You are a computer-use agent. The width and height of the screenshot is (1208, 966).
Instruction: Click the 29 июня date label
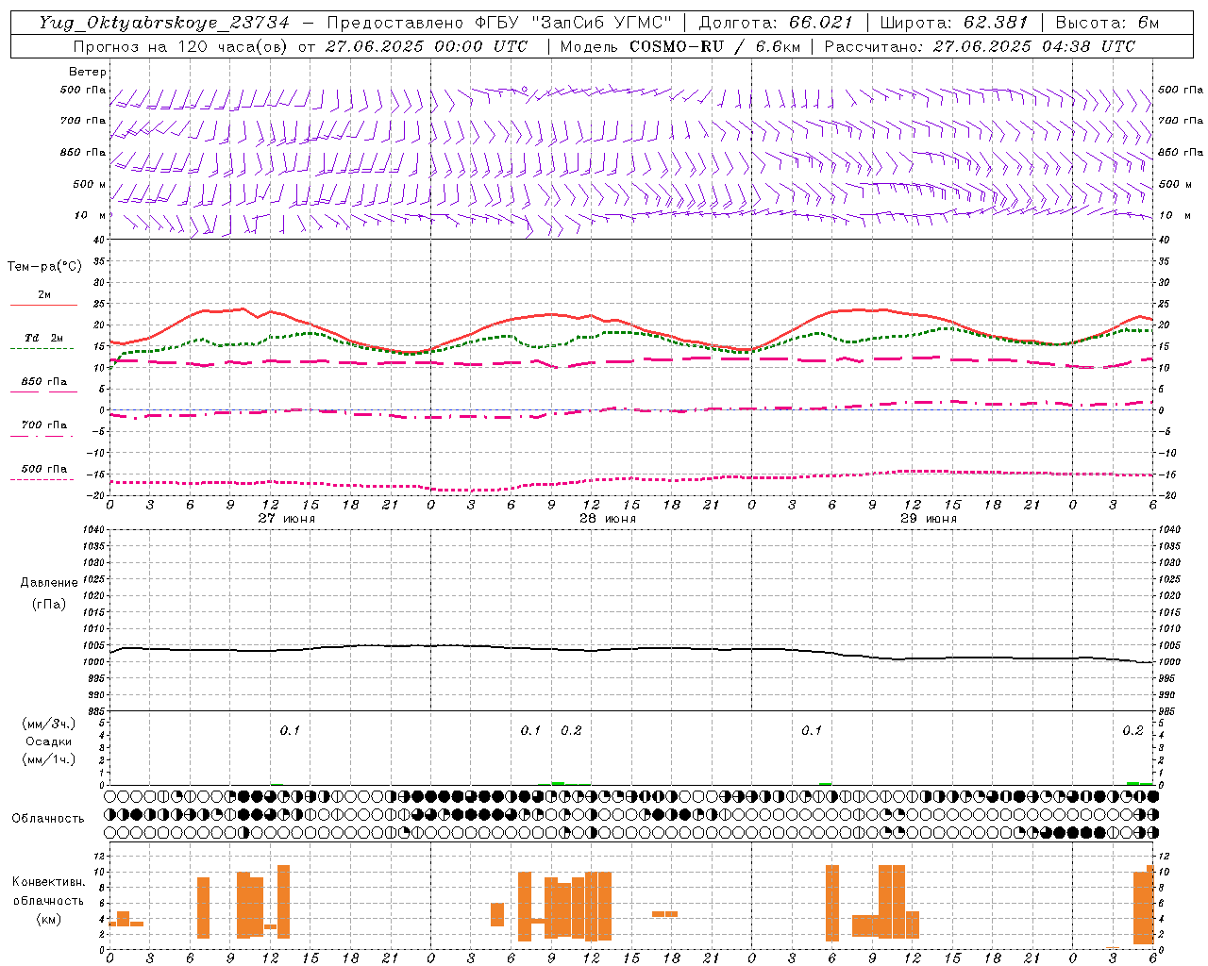pos(929,519)
